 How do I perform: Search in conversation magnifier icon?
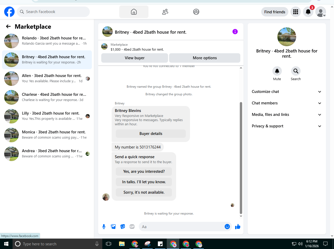[296, 71]
